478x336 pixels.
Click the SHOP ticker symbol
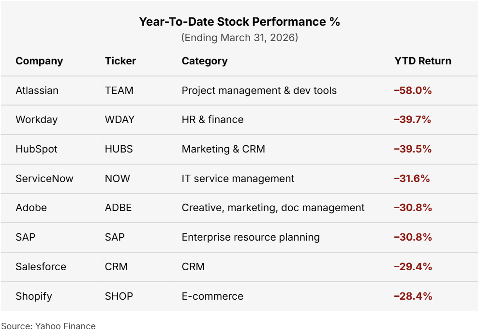tap(119, 296)
